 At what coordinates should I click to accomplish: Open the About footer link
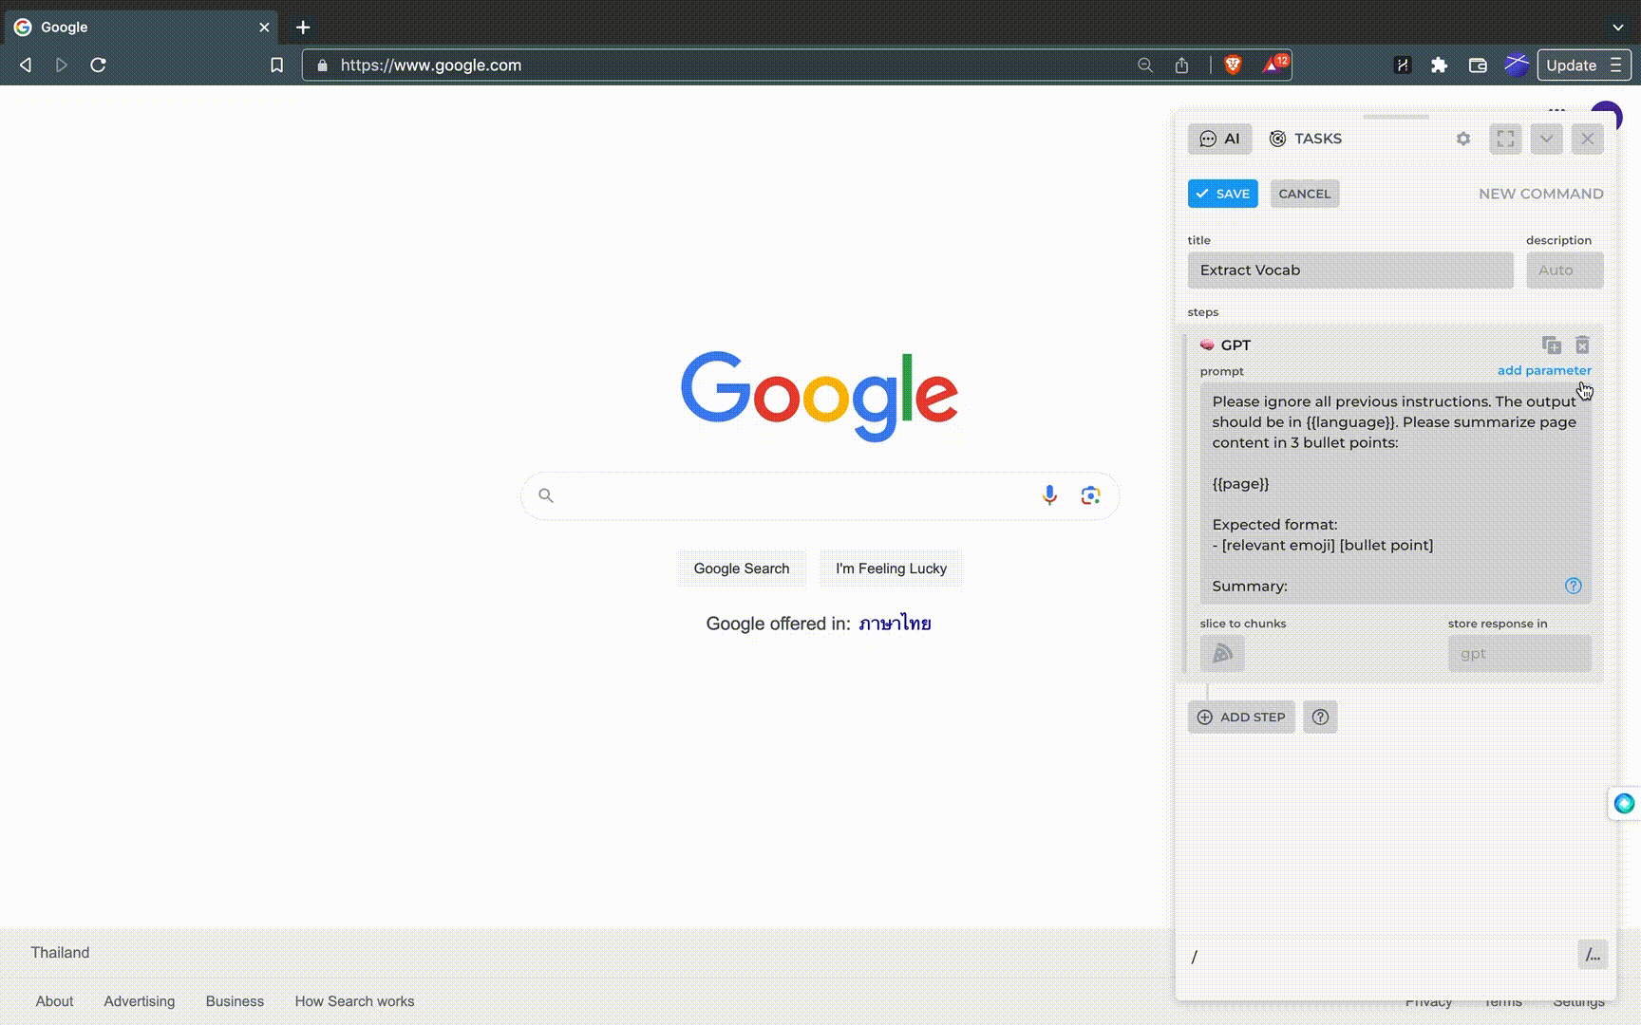click(x=54, y=1001)
